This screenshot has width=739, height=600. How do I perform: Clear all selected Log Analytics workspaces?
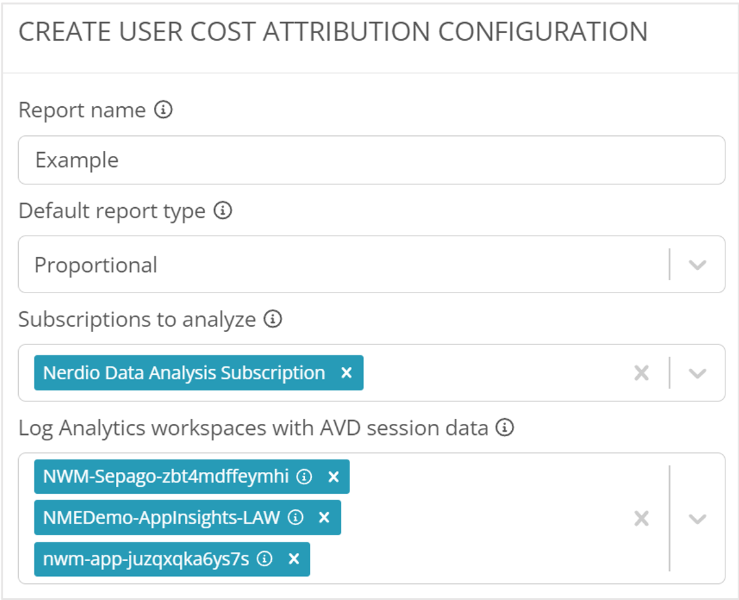pyautogui.click(x=641, y=518)
